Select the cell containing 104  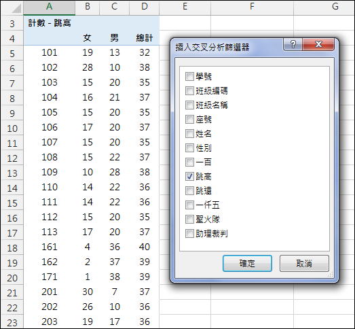click(49, 97)
